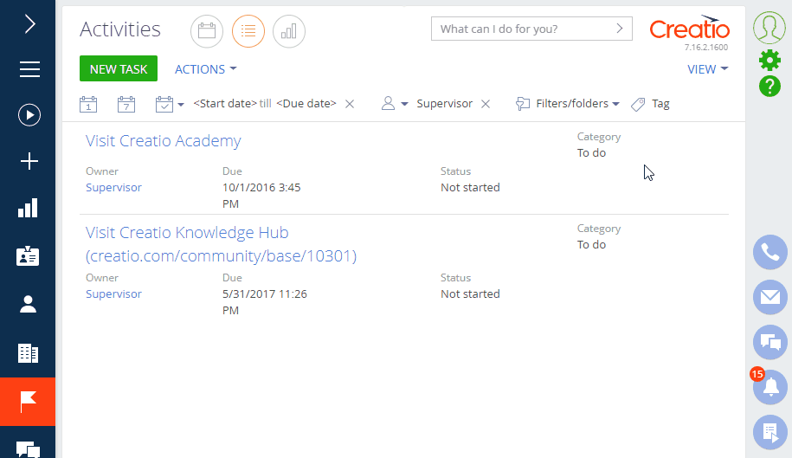Screen dimensions: 792x458
Task: Click the run process play icon
Action: 29,115
